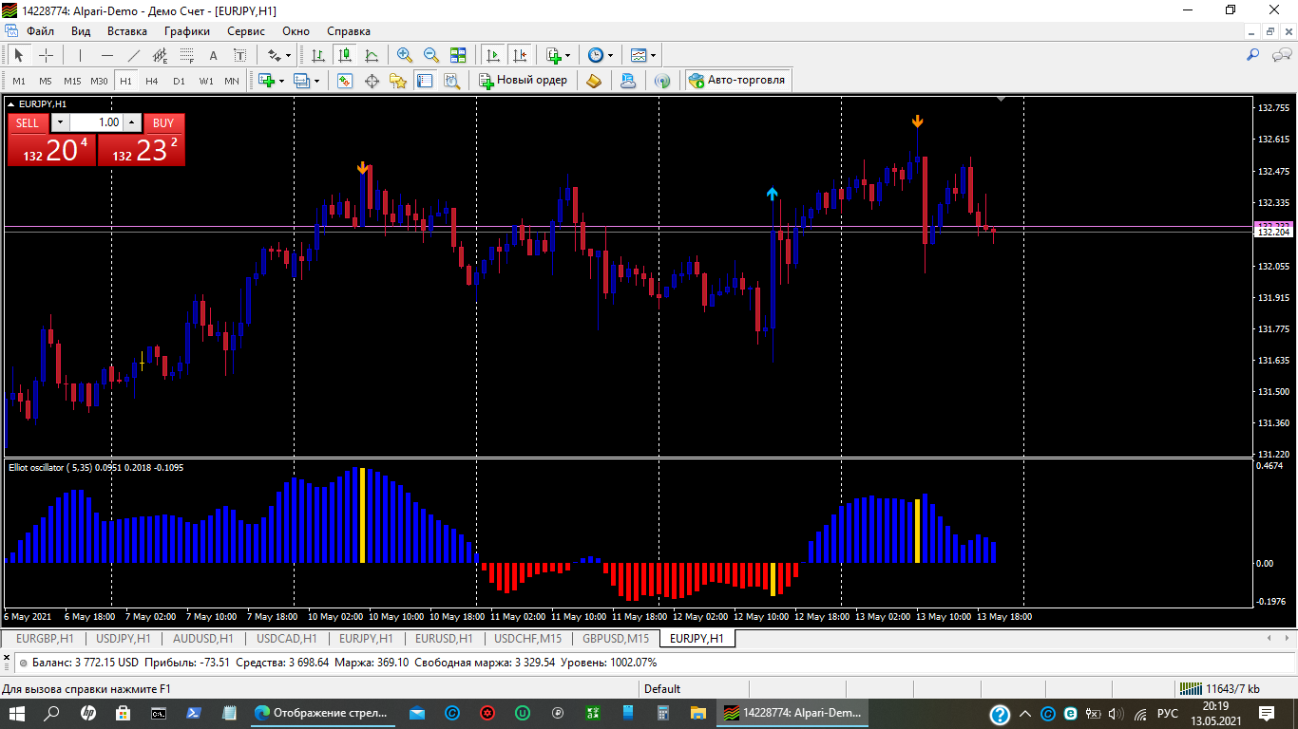Click the tile windows icon
The height and width of the screenshot is (729, 1298).
point(458,55)
